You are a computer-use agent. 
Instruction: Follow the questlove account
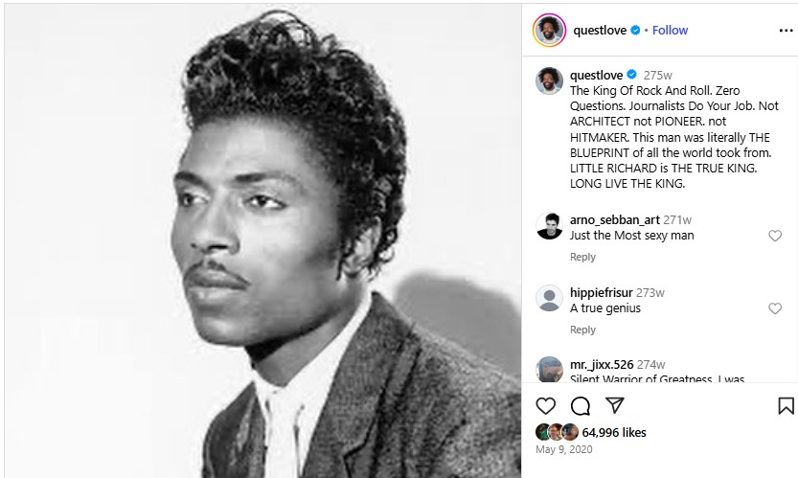670,30
